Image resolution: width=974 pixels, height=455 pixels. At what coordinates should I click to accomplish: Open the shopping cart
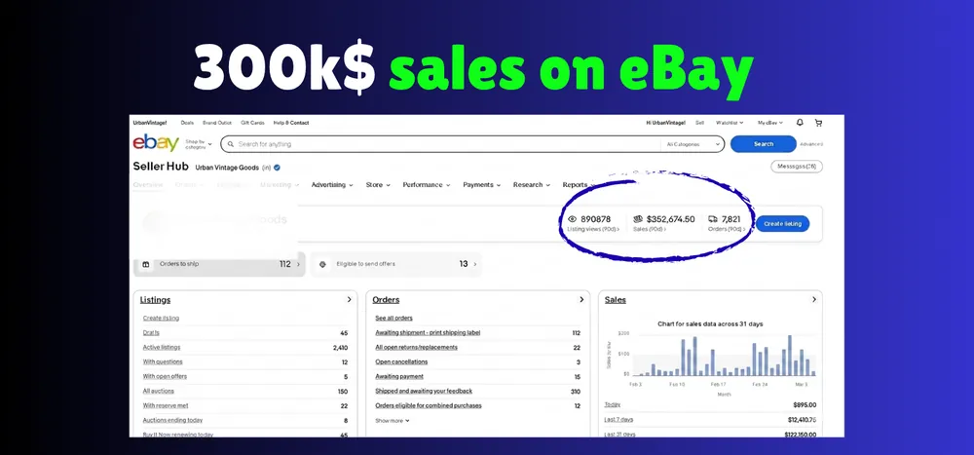[x=818, y=123]
